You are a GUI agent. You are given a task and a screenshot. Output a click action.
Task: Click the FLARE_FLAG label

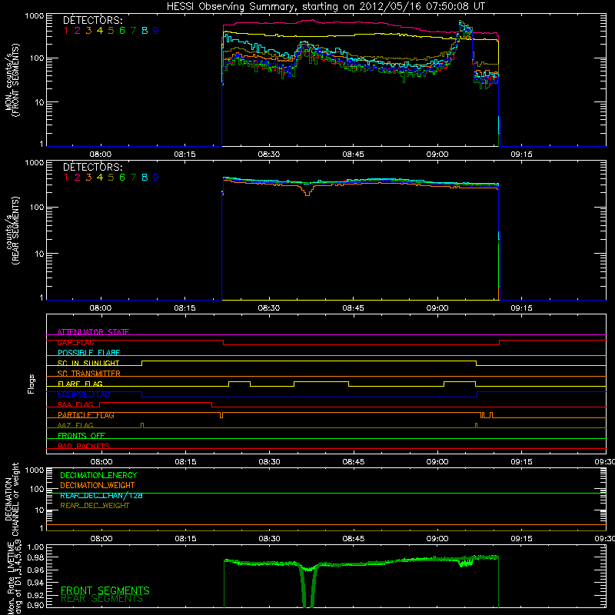coord(80,384)
